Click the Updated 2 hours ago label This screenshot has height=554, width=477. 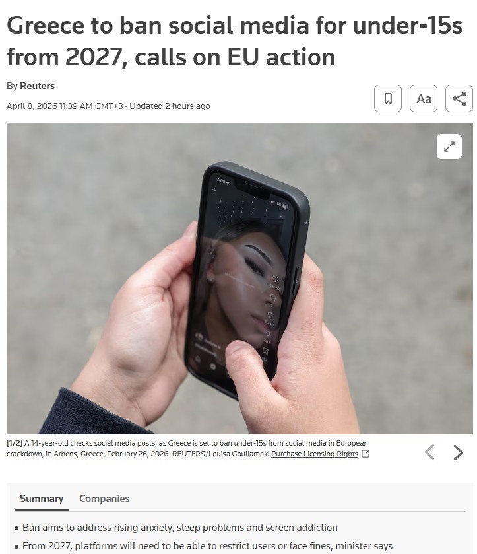click(x=170, y=106)
